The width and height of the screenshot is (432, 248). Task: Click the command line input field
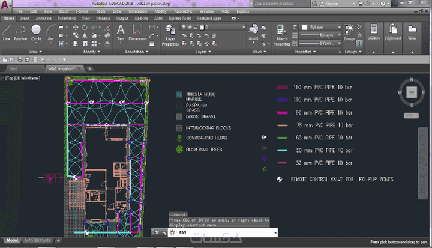click(223, 232)
